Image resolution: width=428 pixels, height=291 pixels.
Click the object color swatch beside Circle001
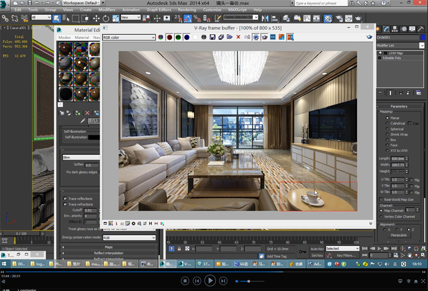[423, 37]
